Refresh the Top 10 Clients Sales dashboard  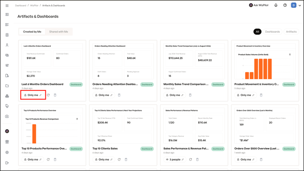click(x=119, y=159)
